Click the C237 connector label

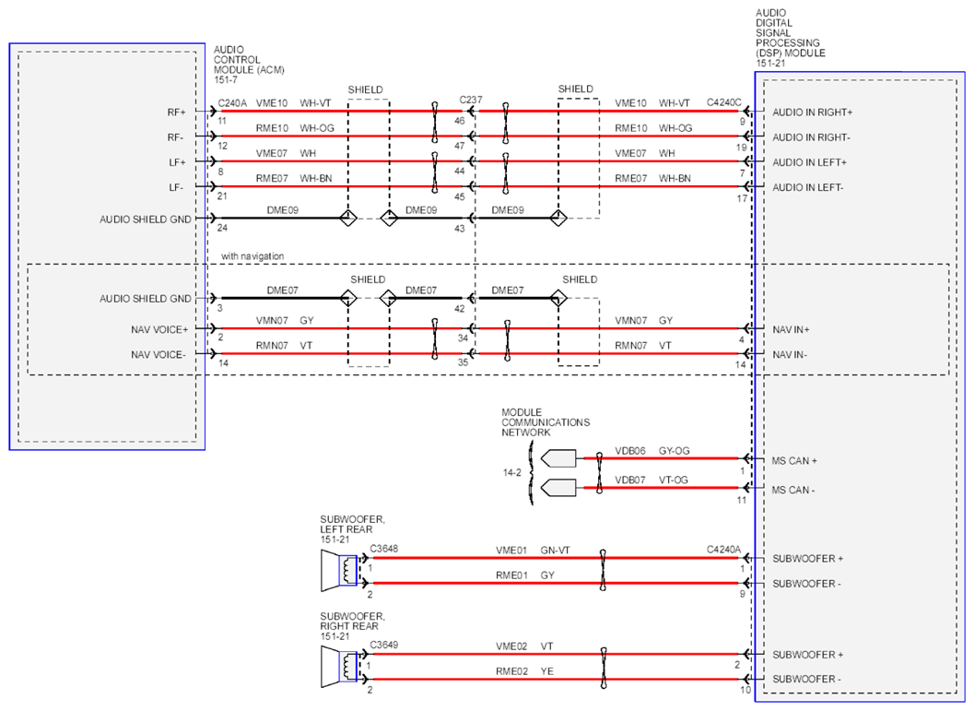click(471, 100)
